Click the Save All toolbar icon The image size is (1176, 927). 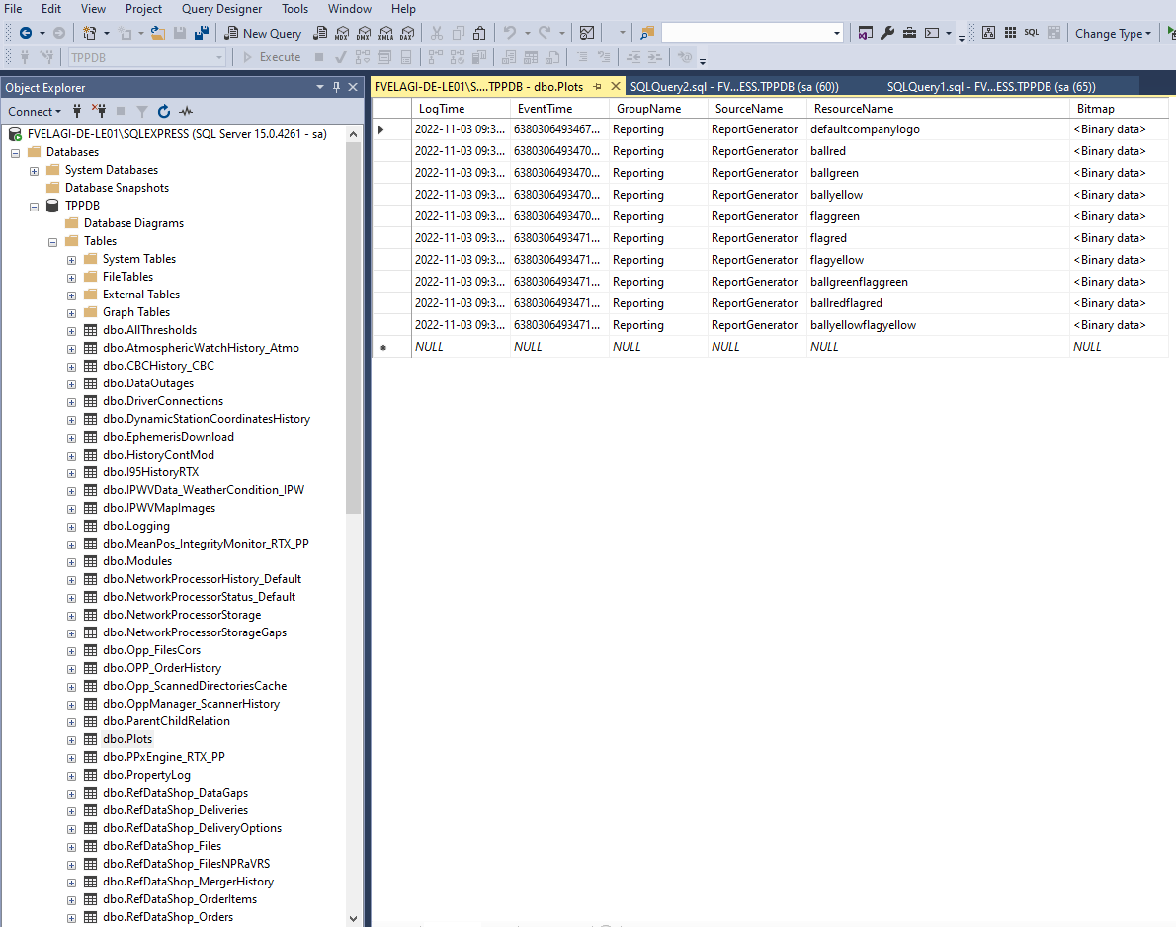tap(201, 33)
